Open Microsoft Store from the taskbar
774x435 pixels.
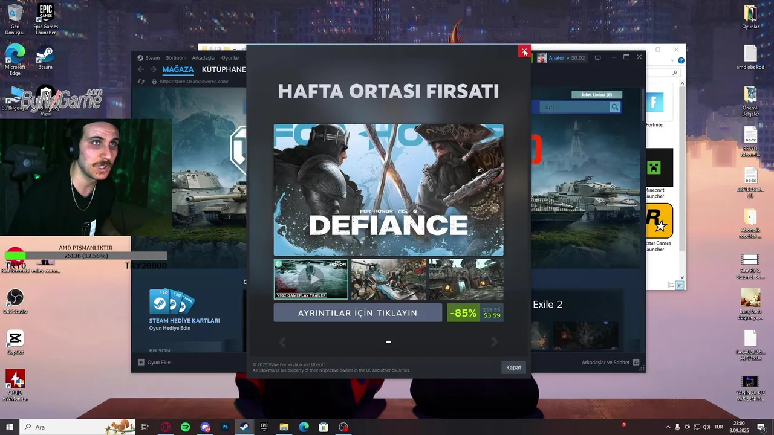[x=324, y=427]
